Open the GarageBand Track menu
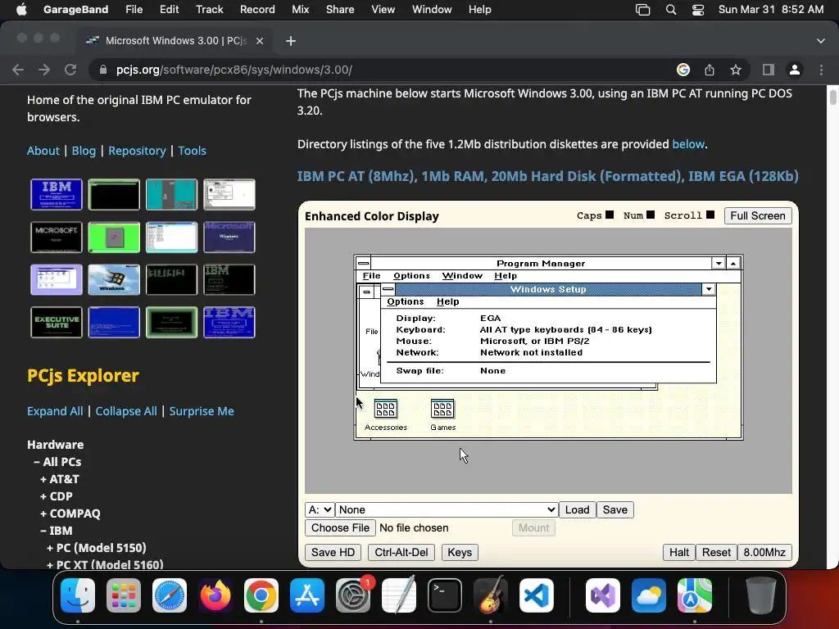The width and height of the screenshot is (839, 629). (209, 10)
